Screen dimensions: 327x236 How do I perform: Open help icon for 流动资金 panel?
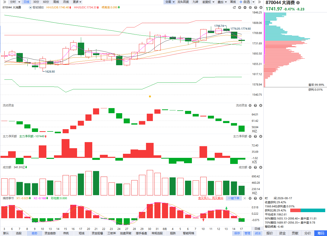256,105
